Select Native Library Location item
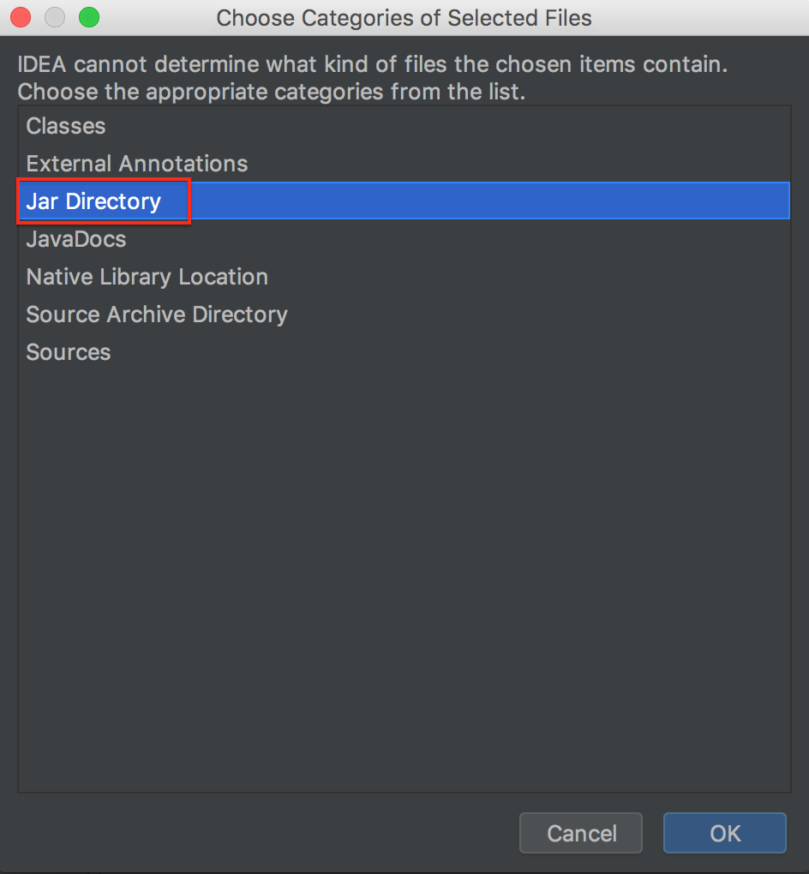The width and height of the screenshot is (809, 874). click(147, 277)
